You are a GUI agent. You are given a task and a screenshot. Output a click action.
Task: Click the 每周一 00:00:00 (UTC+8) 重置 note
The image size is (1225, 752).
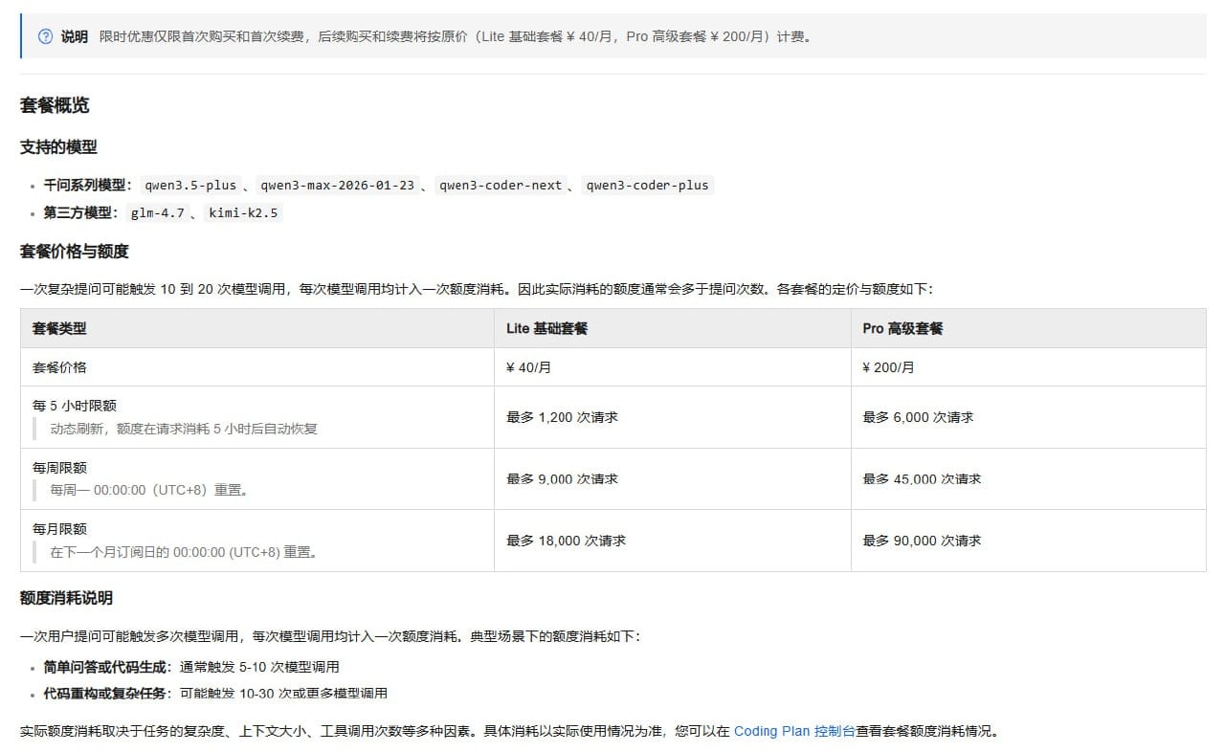click(x=149, y=490)
